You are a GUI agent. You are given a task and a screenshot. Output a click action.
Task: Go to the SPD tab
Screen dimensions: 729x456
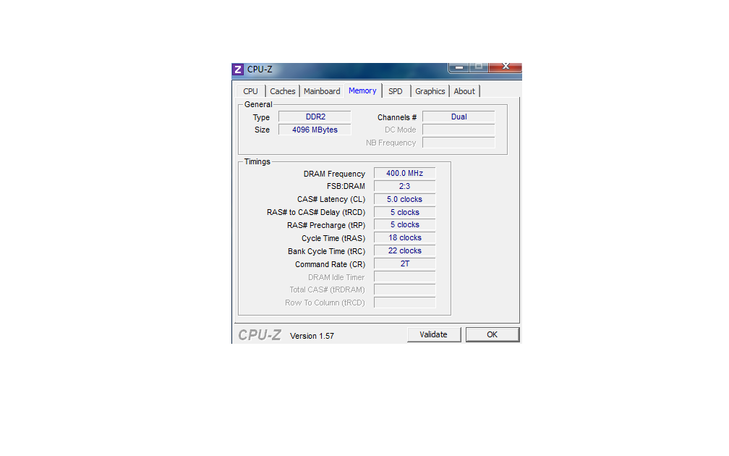[x=396, y=91]
